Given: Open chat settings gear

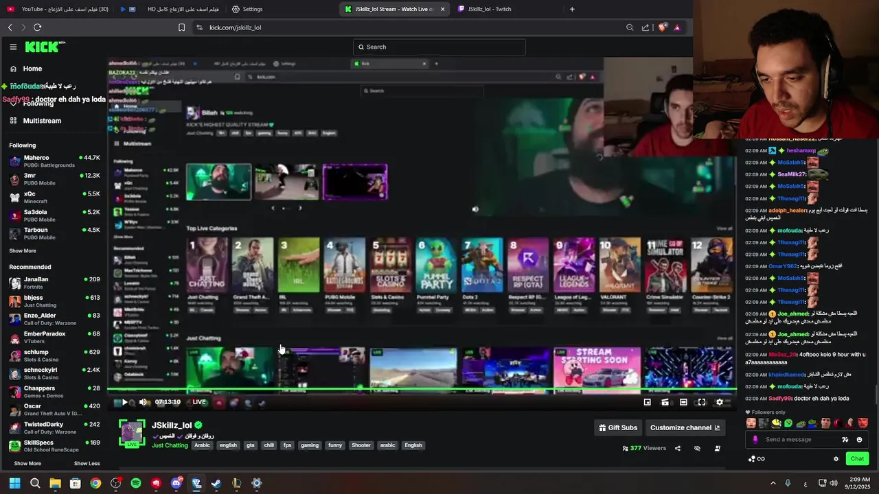Looking at the screenshot, I should pos(836,459).
